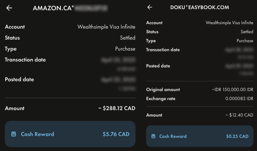Select the Settled status on the Amazon transaction
This screenshot has height=151, width=257.
pyautogui.click(x=128, y=38)
